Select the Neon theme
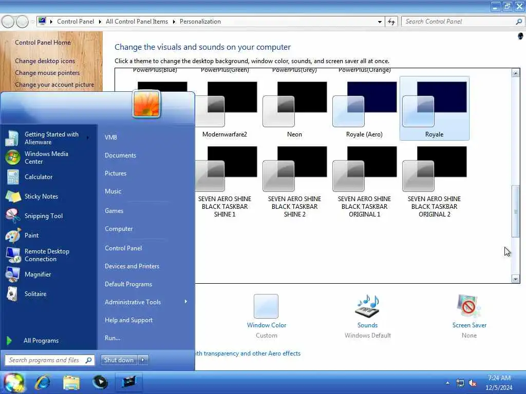The width and height of the screenshot is (526, 394). click(x=294, y=108)
